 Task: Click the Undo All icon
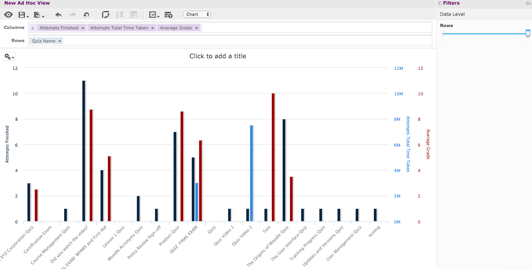tap(86, 15)
